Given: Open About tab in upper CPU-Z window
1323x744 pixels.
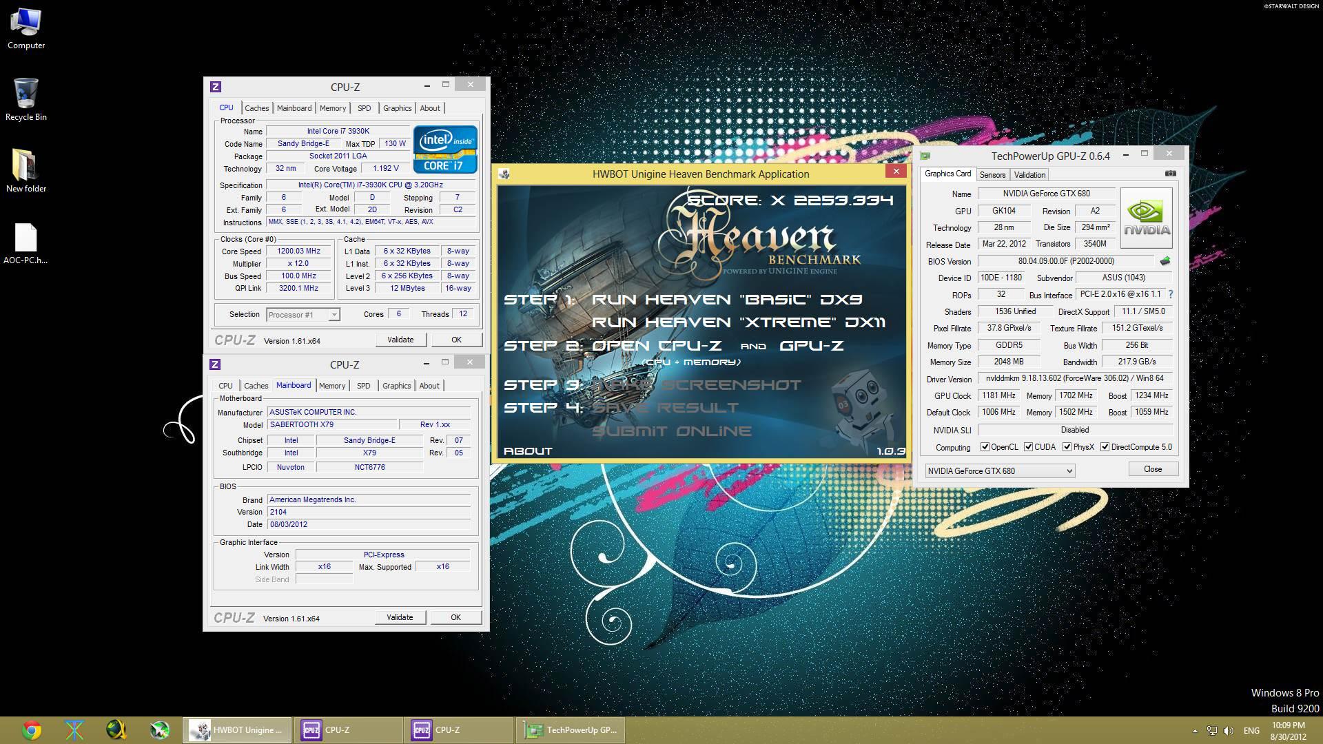Looking at the screenshot, I should pyautogui.click(x=430, y=108).
